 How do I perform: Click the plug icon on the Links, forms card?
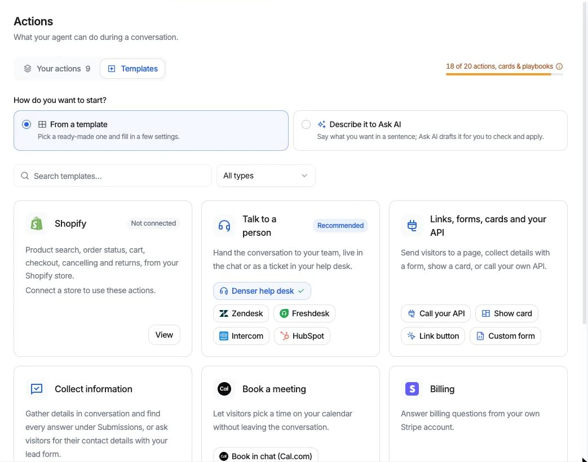click(412, 226)
